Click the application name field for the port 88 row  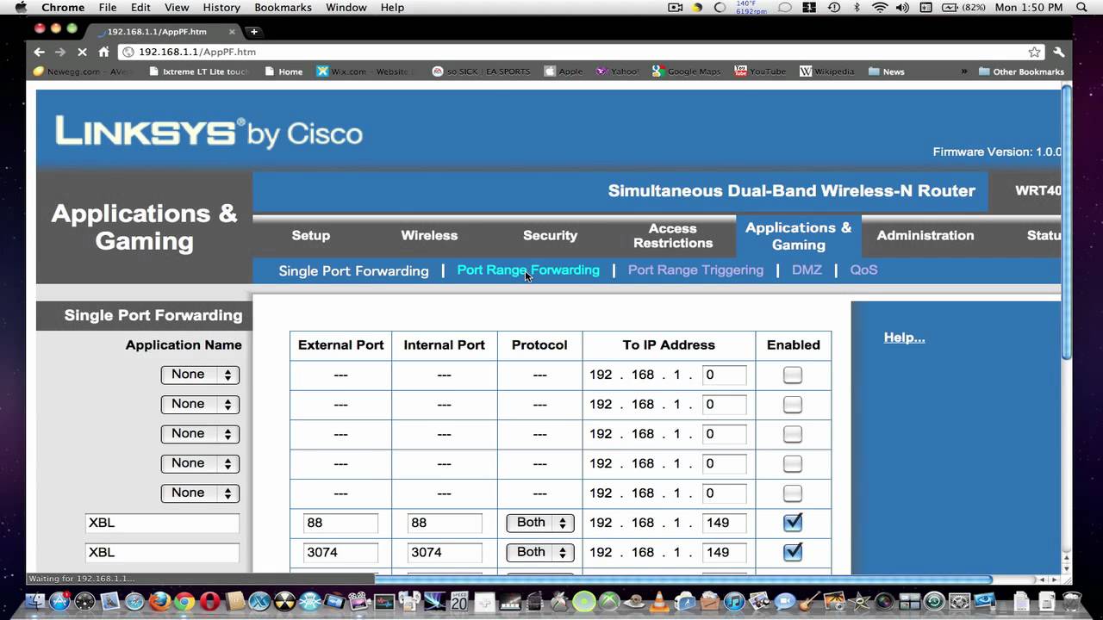coord(162,523)
